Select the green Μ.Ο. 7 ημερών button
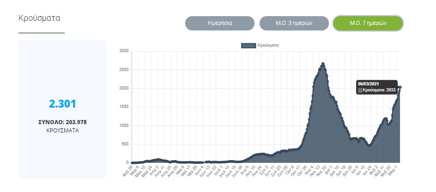Screen dimensions: 436x192 point(368,23)
